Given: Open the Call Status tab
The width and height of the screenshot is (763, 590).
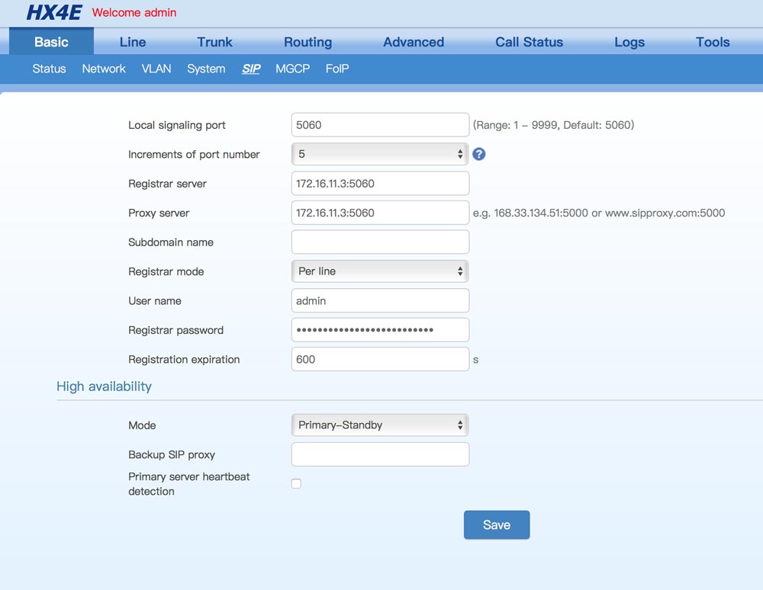Looking at the screenshot, I should click(x=529, y=42).
